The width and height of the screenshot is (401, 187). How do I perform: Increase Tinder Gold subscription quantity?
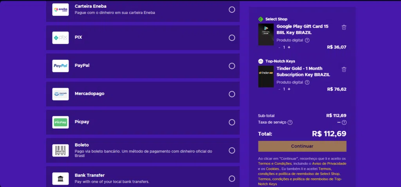[x=289, y=89]
